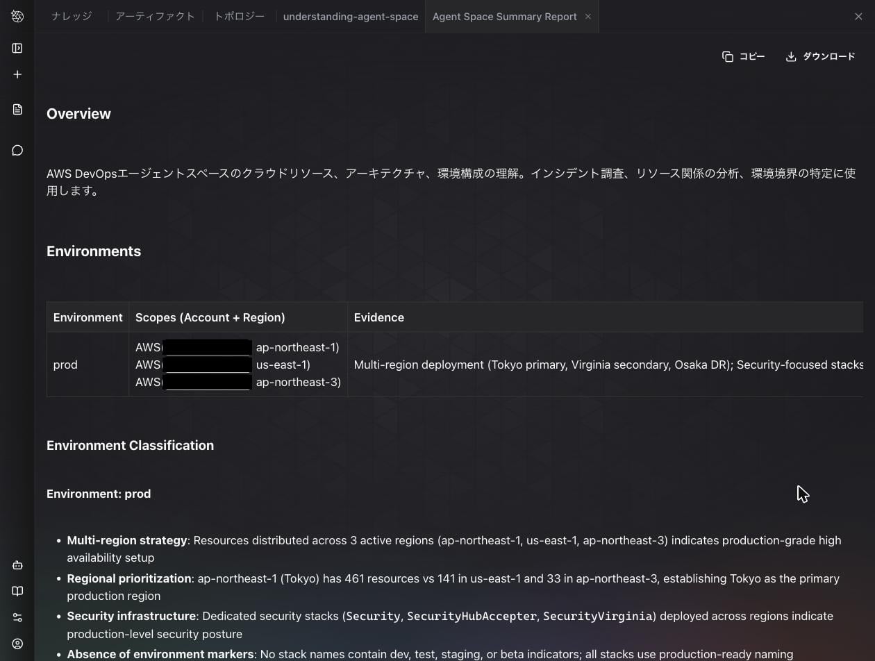This screenshot has height=661, width=875.
Task: Open the chat bubble icon in the sidebar
Action: (17, 150)
